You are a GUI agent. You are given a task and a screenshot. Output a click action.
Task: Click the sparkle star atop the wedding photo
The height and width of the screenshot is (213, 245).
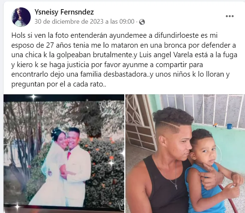point(34,97)
